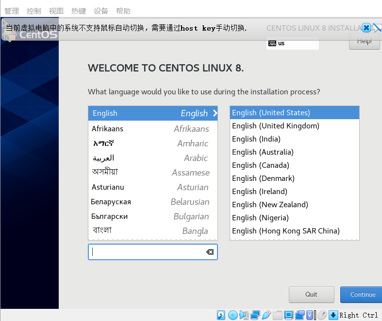Click the display settings status icon
The width and height of the screenshot is (382, 321).
tap(289, 315)
